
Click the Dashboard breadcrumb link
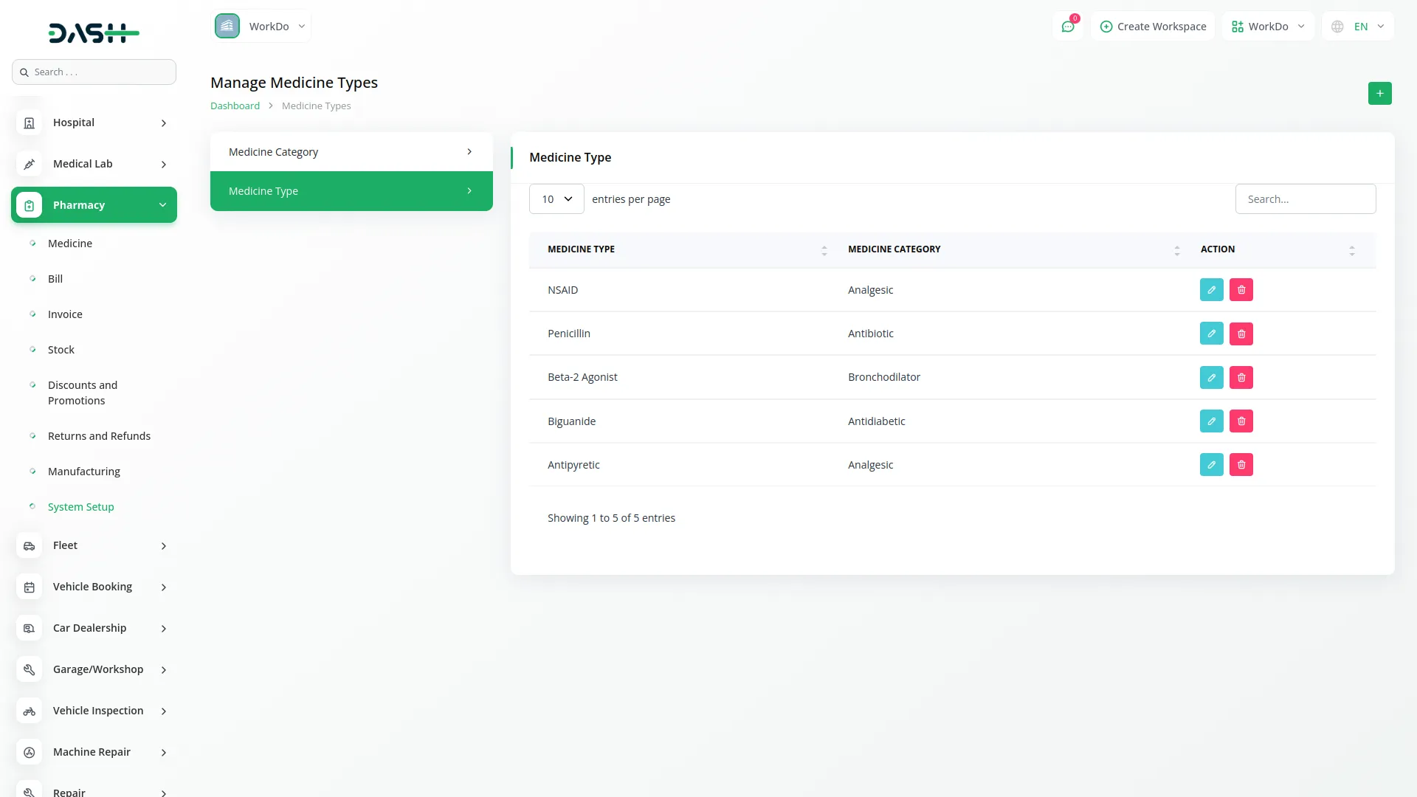[235, 106]
